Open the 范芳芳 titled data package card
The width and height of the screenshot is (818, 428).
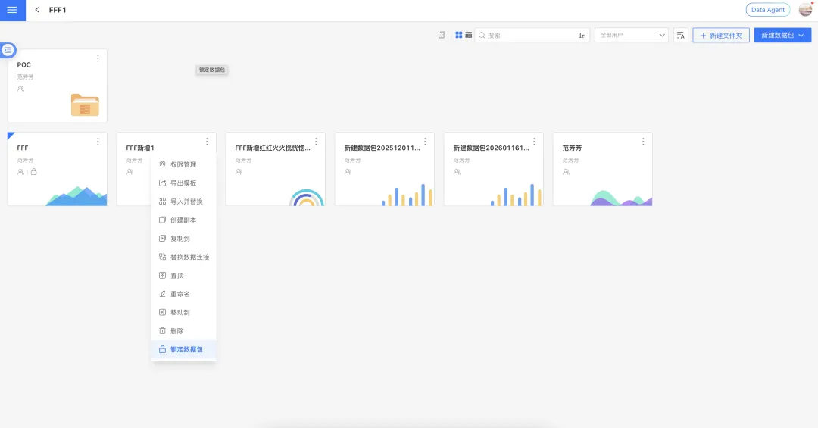[603, 169]
